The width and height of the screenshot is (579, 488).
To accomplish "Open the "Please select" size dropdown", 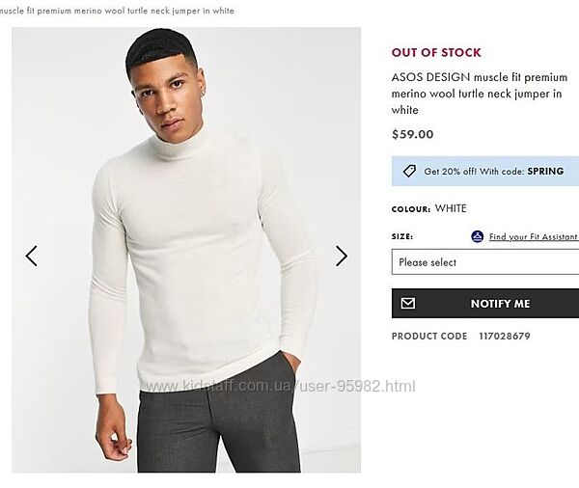I will coord(484,262).
